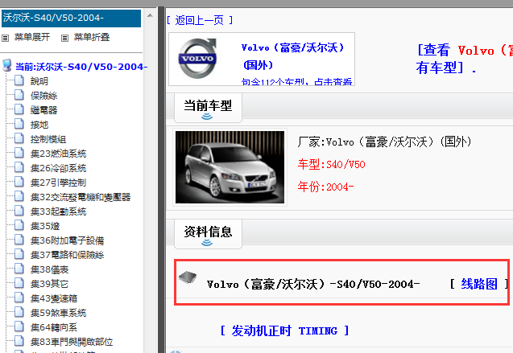The height and width of the screenshot is (353, 513).
Task: Open 集32交流發電機和變壓器 in the tree
Action: pos(81,197)
